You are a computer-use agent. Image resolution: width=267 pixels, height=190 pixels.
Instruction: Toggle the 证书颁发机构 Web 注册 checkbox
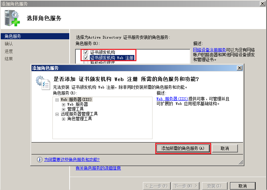pos(86,58)
